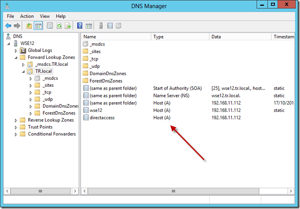The height and width of the screenshot is (209, 300).
Task: Click the Refresh toolbar icon
Action: tap(59, 26)
